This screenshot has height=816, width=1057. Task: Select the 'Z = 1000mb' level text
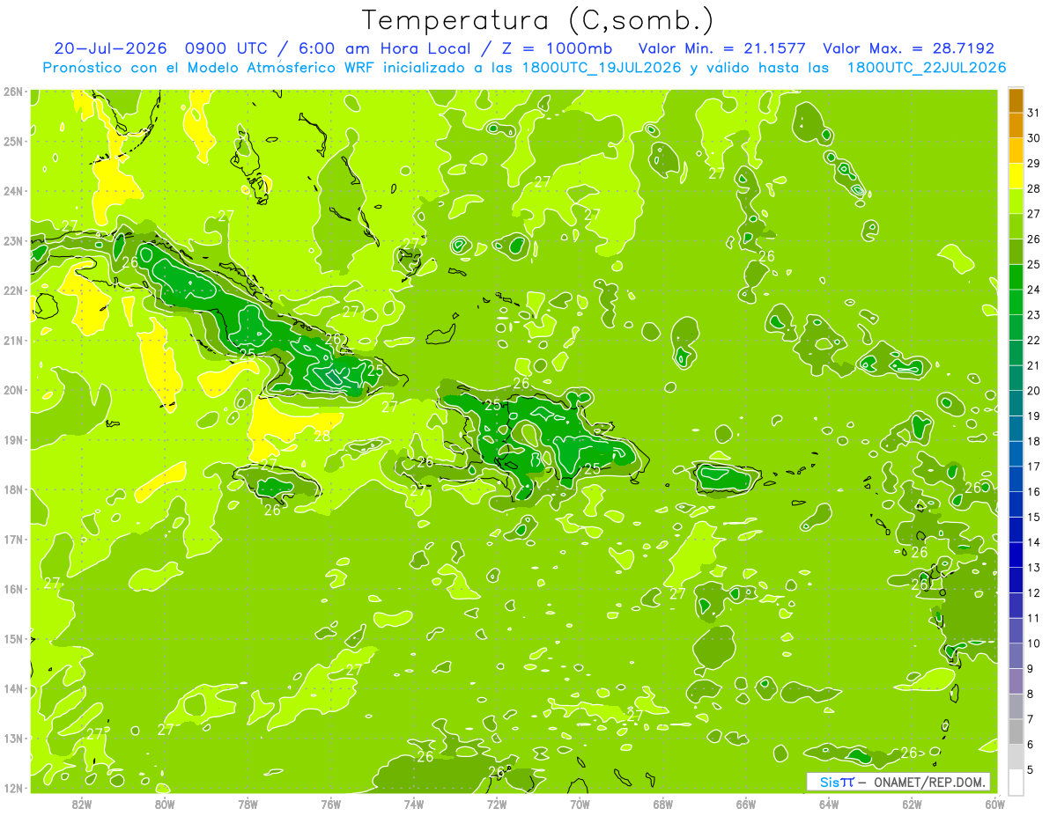click(x=554, y=48)
